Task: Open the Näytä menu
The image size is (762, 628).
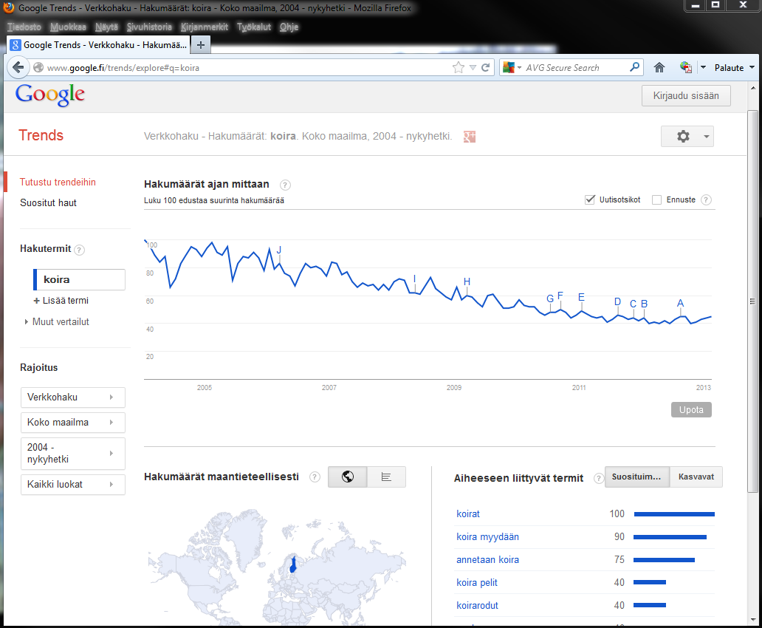Action: (x=106, y=27)
